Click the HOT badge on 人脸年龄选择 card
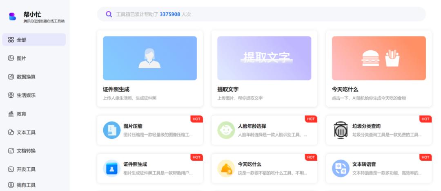This screenshot has height=191, width=441. tap(311, 119)
